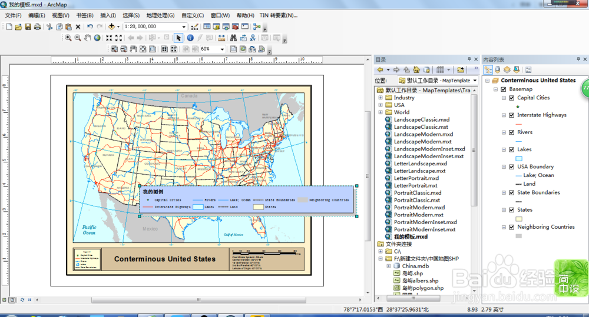Image resolution: width=589 pixels, height=317 pixels.
Task: Open the ModelBuilder window icon
Action: click(257, 26)
